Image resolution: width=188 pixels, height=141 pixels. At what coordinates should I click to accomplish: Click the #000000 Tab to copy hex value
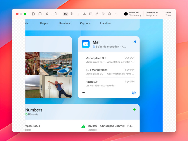[x=135, y=14]
